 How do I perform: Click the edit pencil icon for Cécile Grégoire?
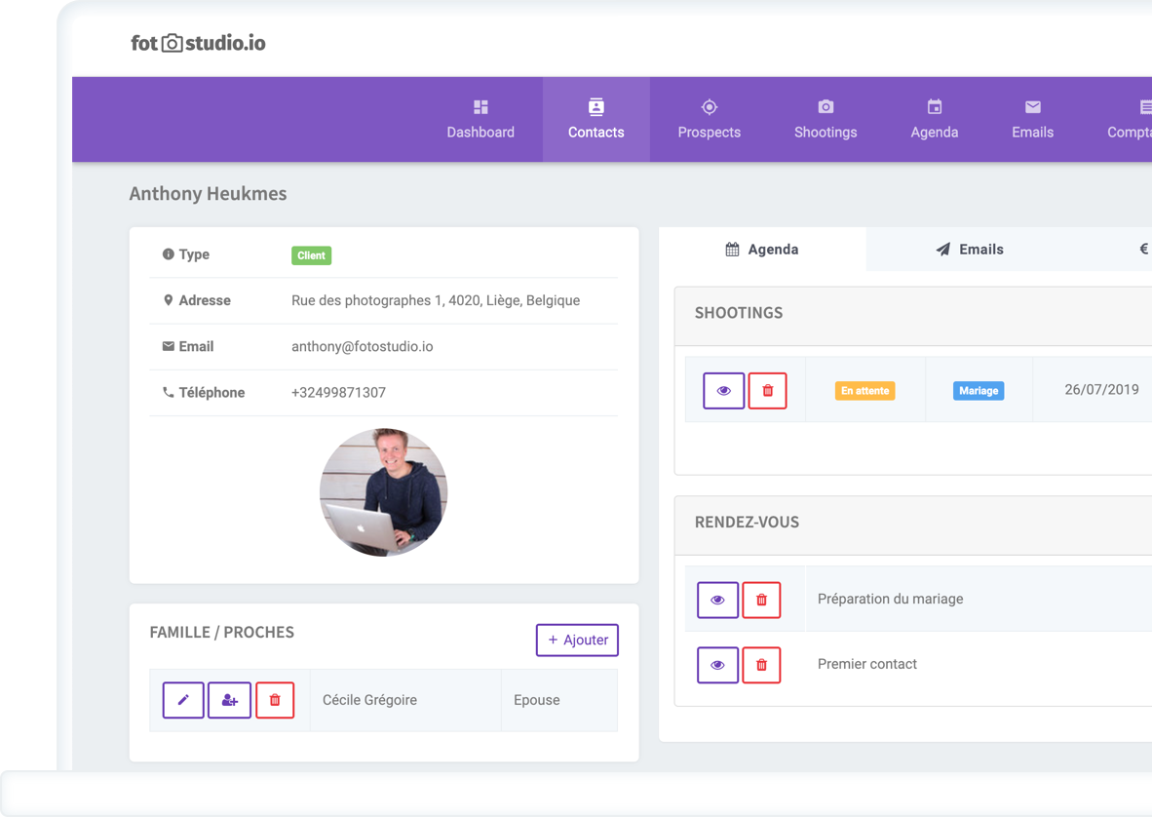183,700
